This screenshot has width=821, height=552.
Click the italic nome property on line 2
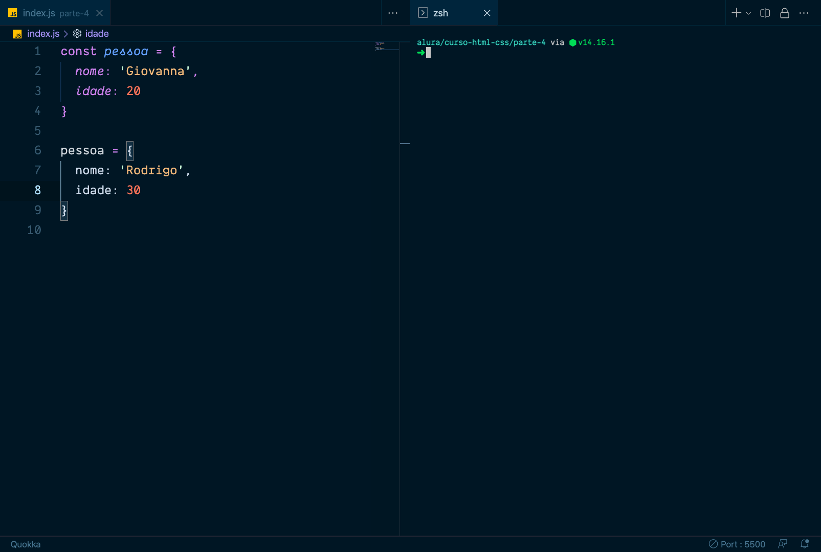click(x=90, y=72)
